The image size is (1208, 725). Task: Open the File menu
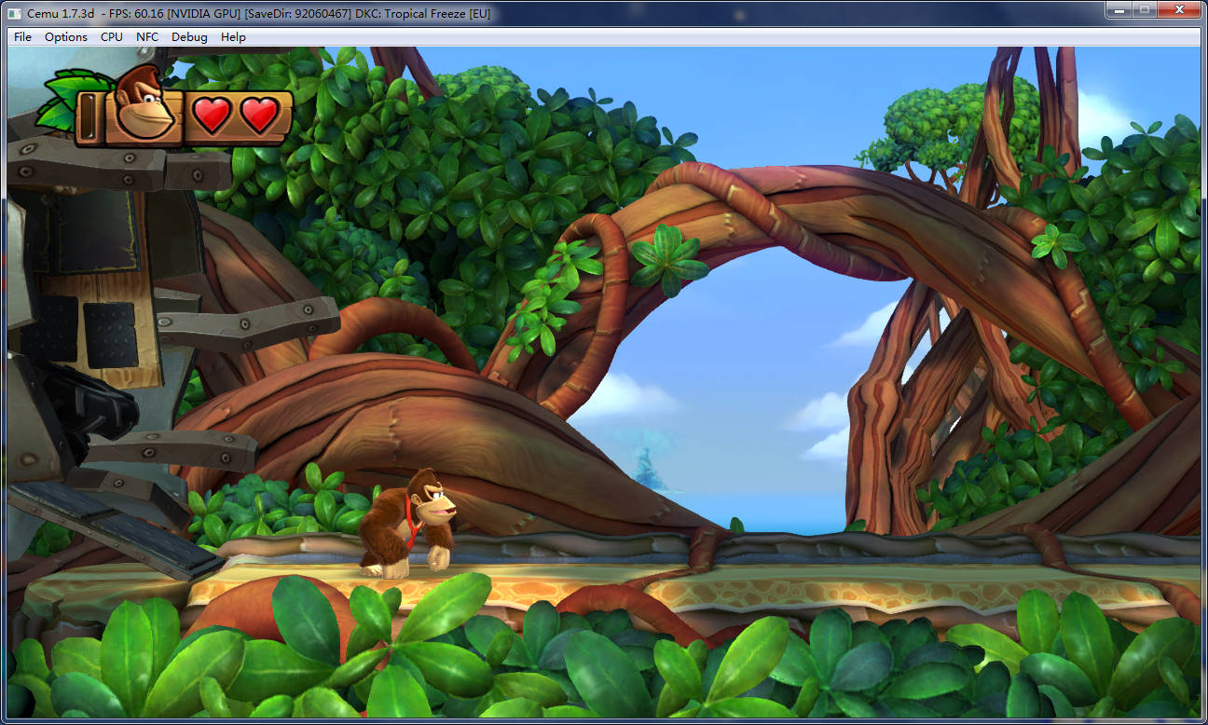point(22,37)
